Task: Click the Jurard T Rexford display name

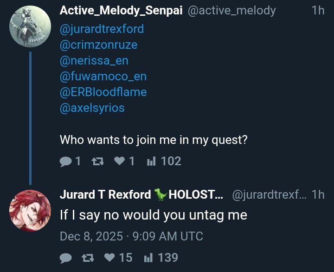Action: point(105,195)
